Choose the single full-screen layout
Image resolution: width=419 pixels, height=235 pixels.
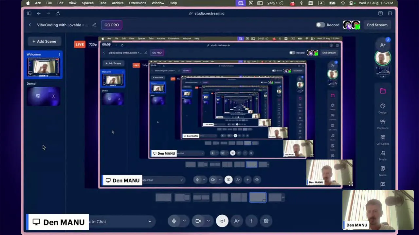pos(163,197)
